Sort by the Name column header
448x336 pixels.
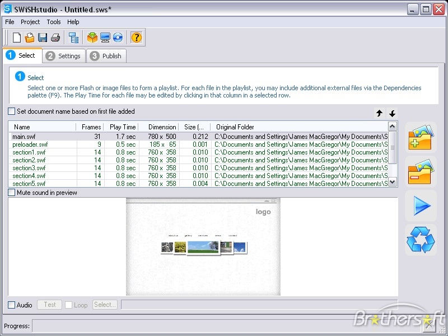pos(43,127)
